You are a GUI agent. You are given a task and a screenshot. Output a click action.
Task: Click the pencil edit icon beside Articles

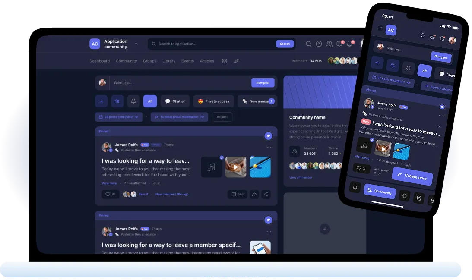pos(237,61)
